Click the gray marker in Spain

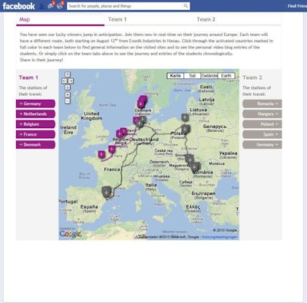106,191
